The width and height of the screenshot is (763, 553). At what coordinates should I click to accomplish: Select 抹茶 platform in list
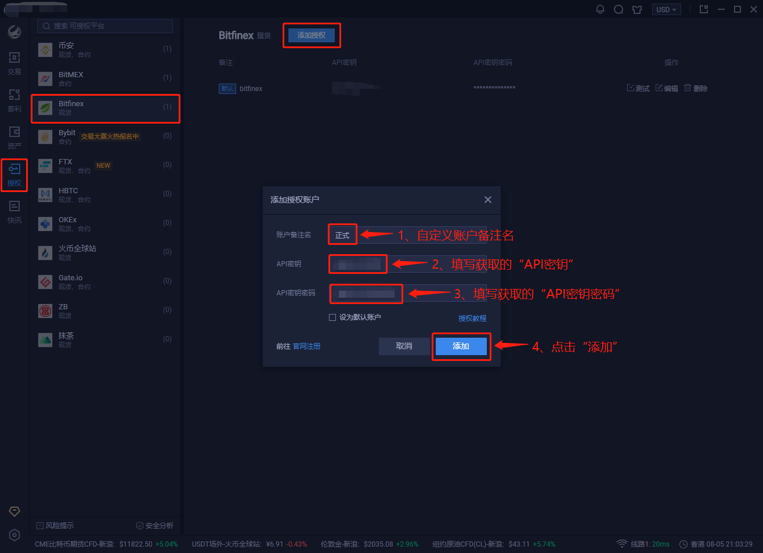pyautogui.click(x=105, y=340)
